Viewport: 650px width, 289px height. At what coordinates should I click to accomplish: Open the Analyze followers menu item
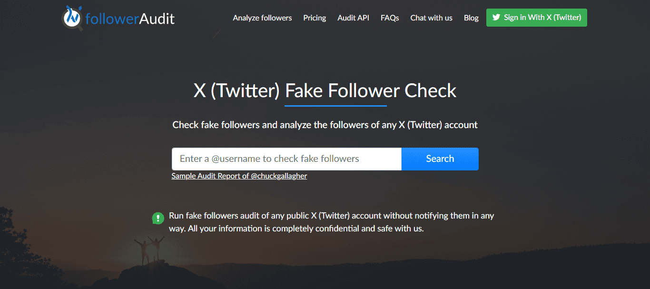(x=262, y=18)
